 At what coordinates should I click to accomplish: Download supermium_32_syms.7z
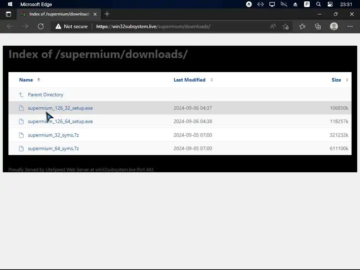click(53, 135)
